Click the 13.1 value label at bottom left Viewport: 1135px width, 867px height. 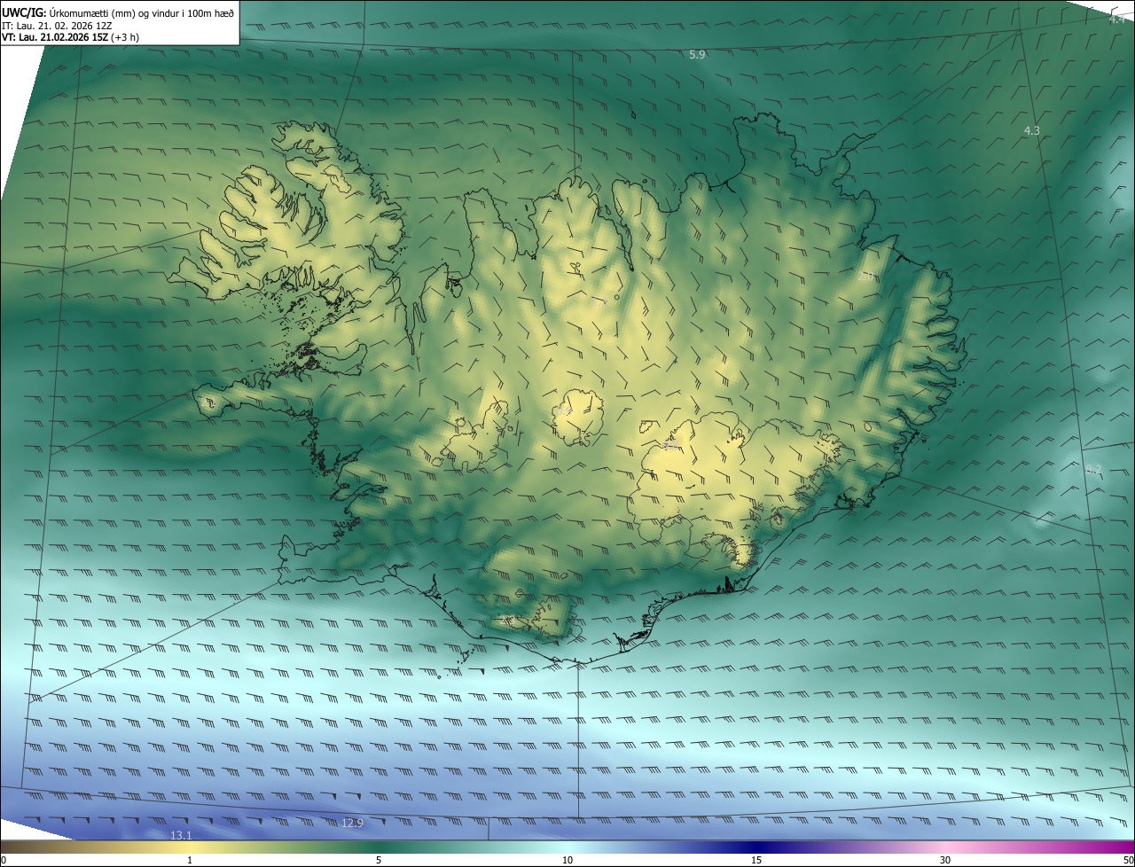(x=181, y=835)
